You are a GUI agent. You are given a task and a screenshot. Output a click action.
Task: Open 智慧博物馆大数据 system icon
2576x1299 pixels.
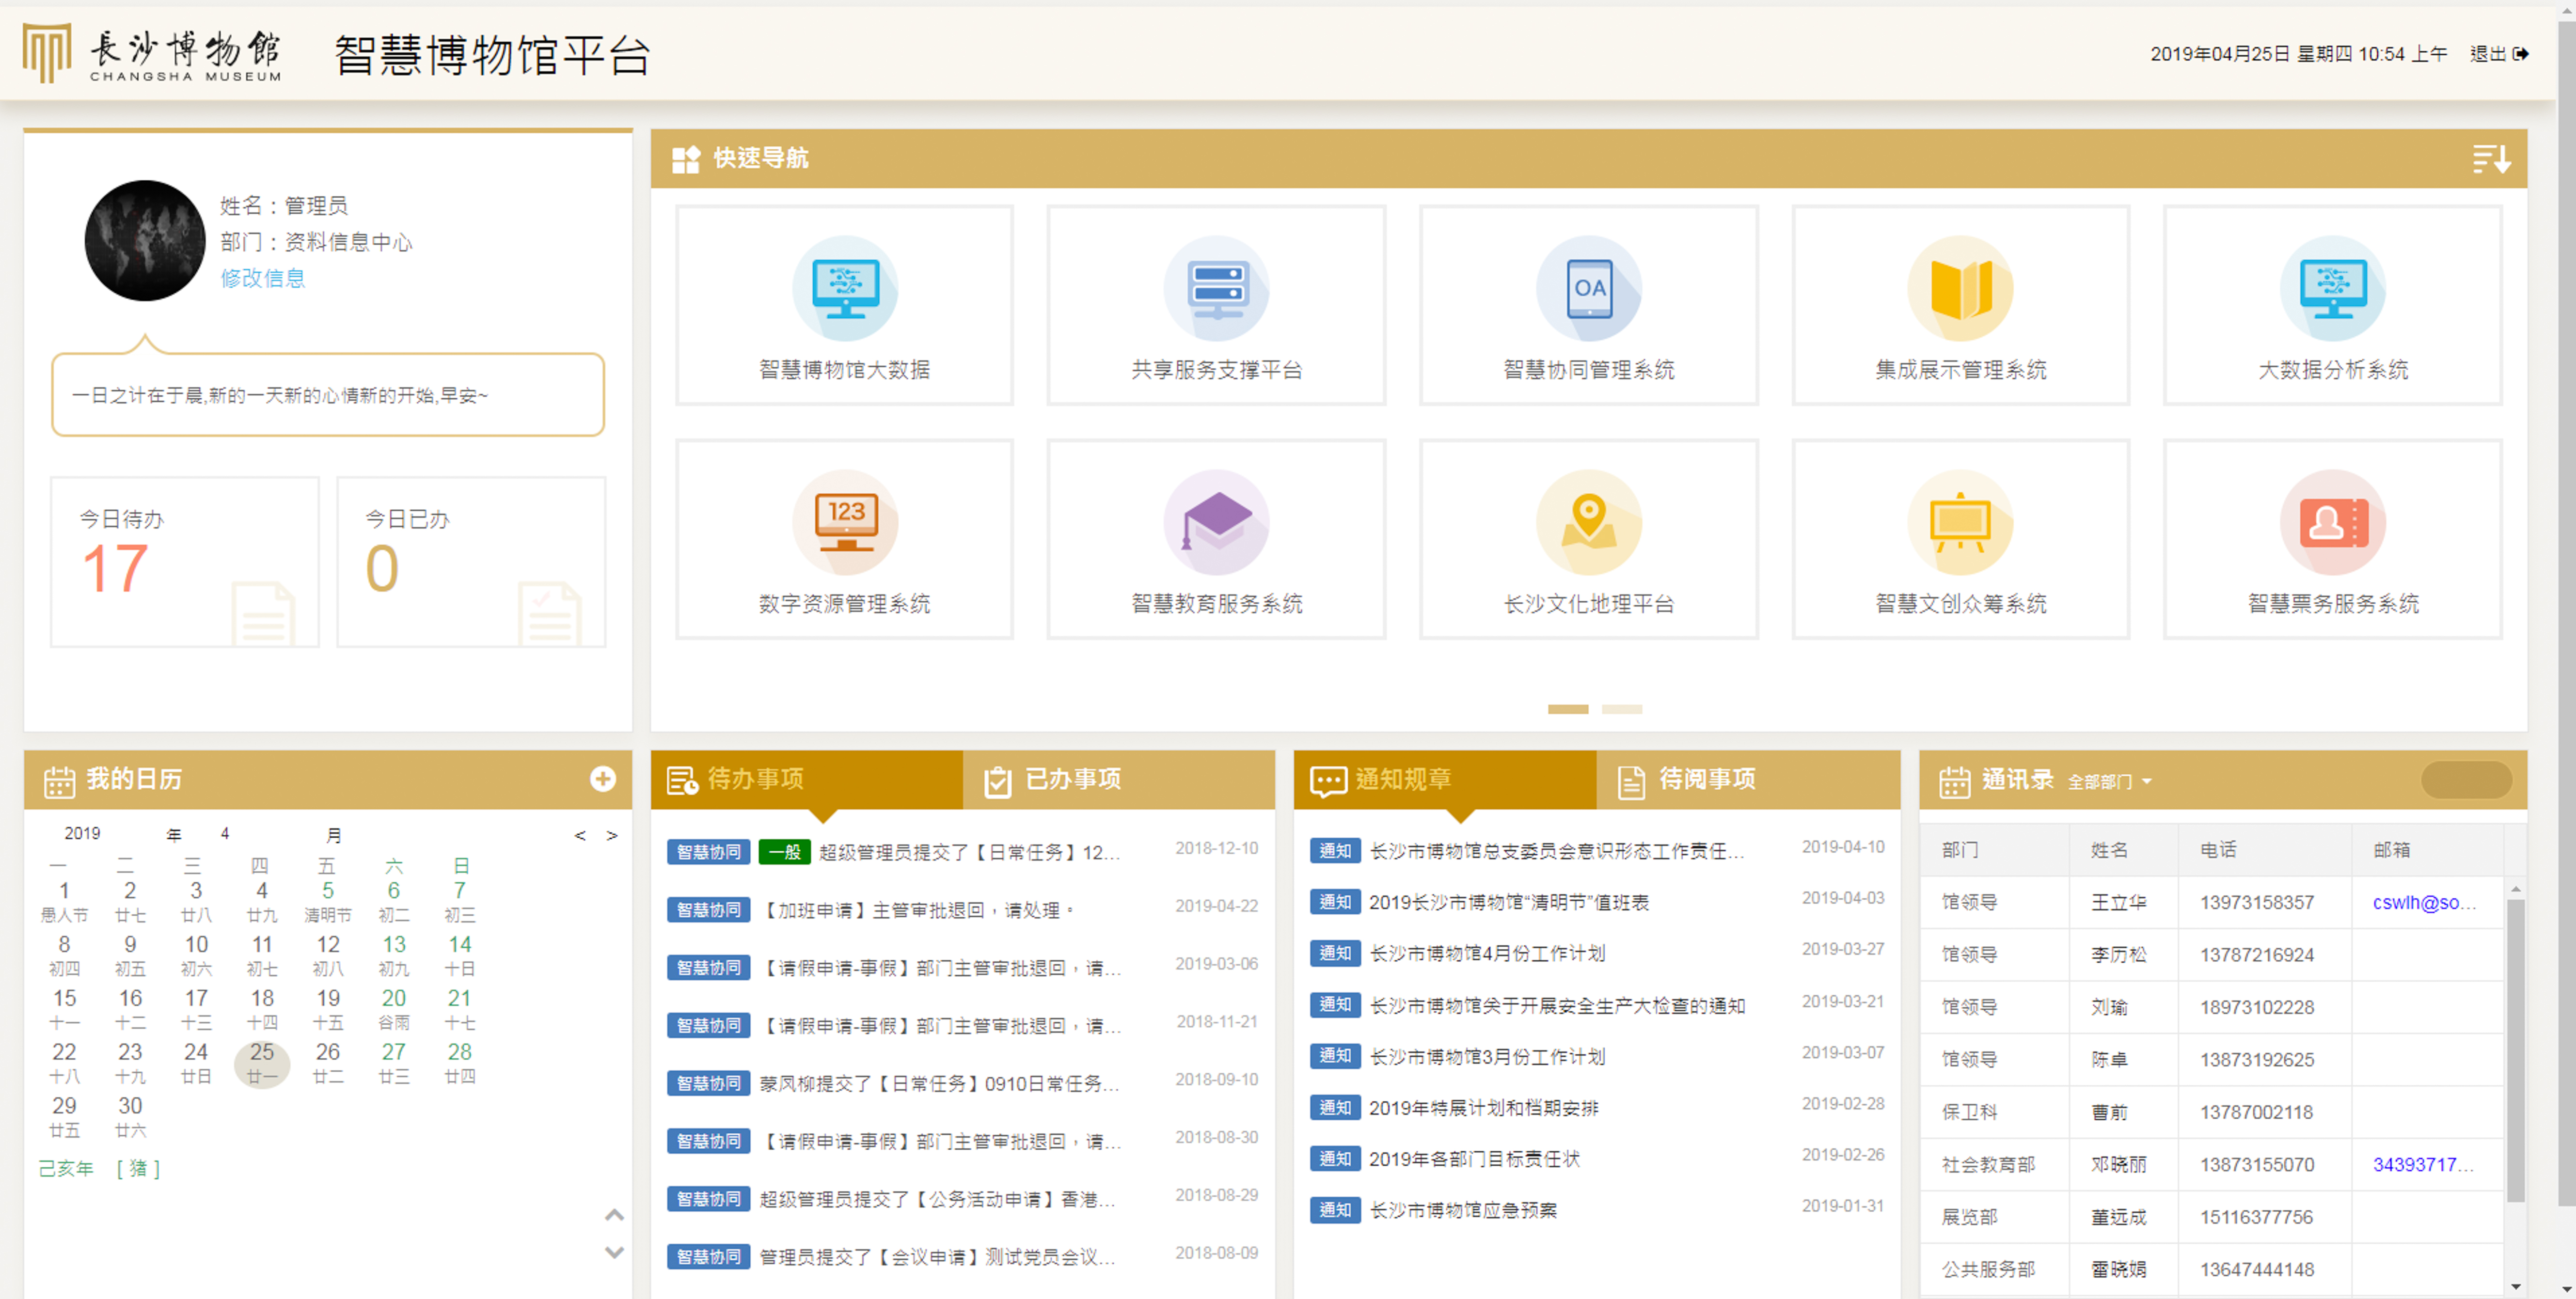(845, 288)
